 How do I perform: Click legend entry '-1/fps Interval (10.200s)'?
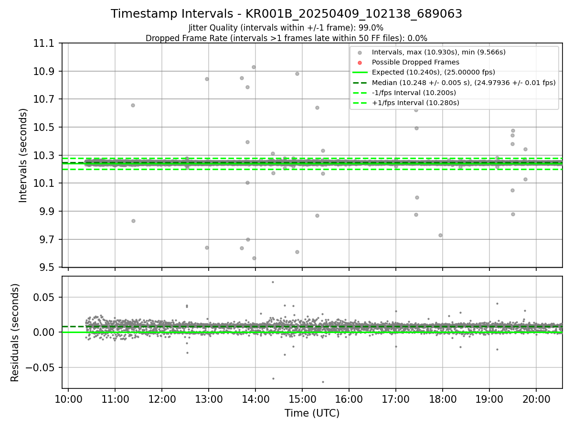[x=414, y=93]
